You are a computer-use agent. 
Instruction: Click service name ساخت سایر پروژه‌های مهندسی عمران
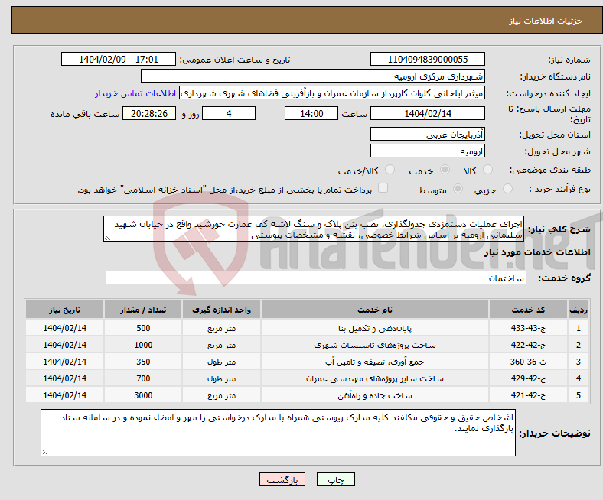pyautogui.click(x=375, y=378)
